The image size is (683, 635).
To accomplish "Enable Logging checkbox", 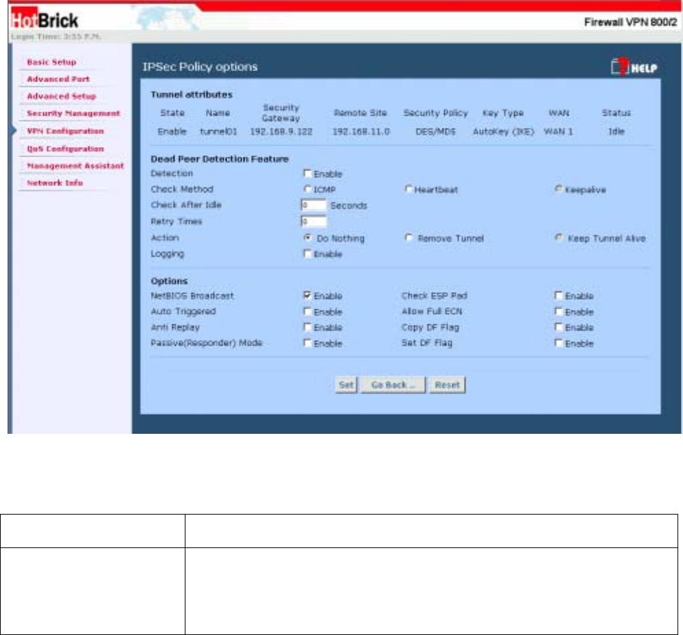I will pyautogui.click(x=307, y=254).
